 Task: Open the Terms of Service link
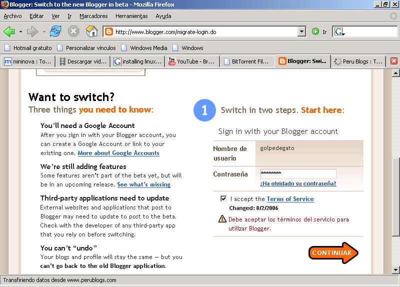tap(290, 198)
